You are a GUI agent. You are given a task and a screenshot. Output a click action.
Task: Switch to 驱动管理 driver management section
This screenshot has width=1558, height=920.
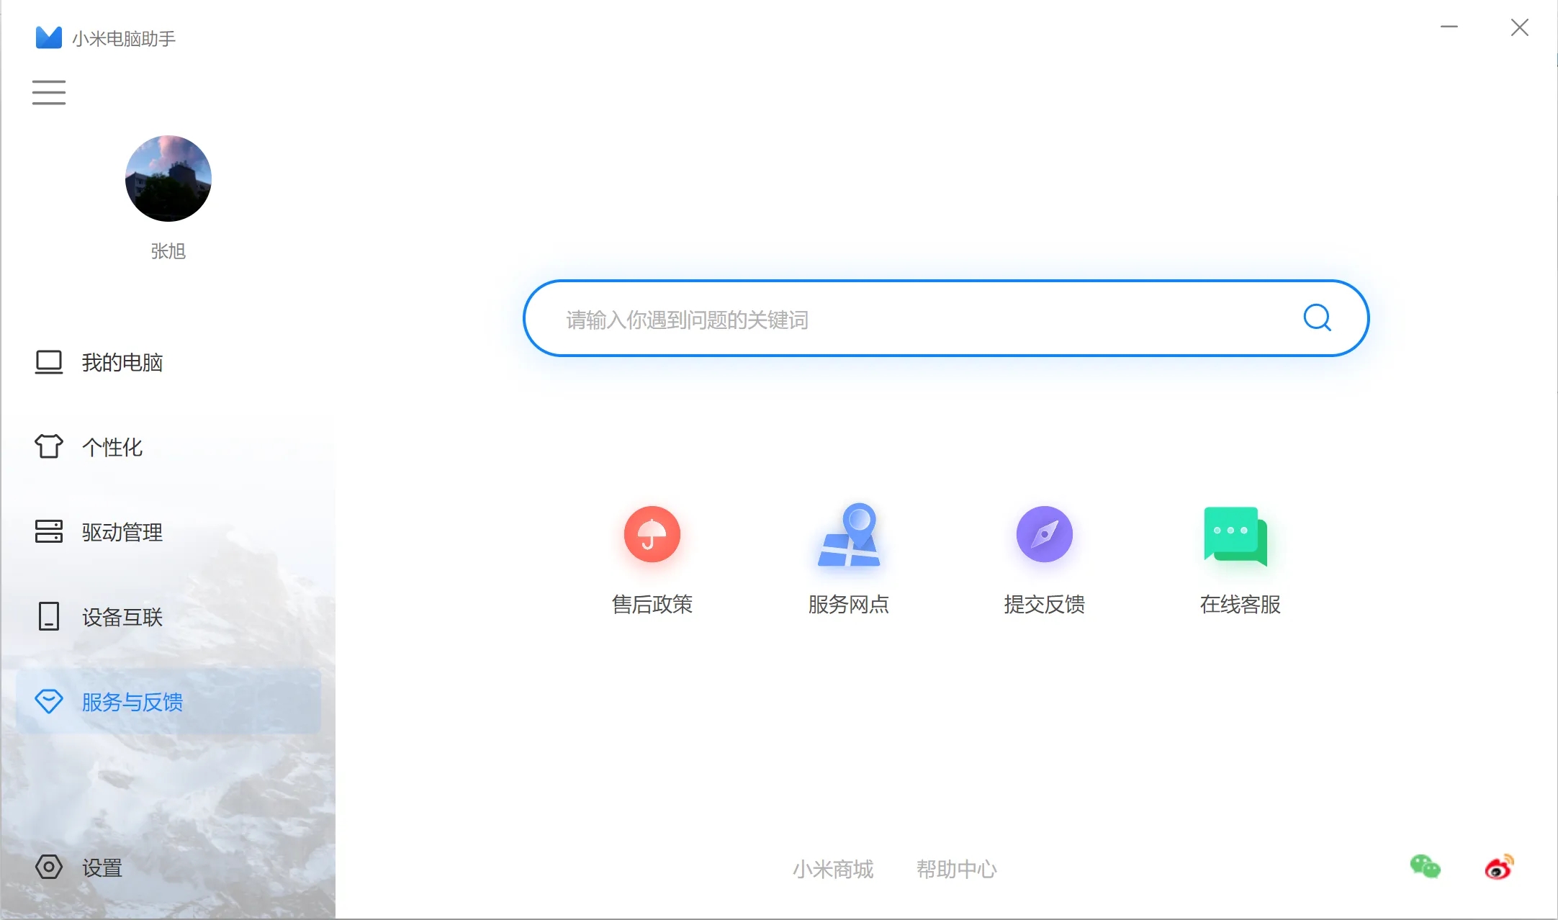(122, 531)
